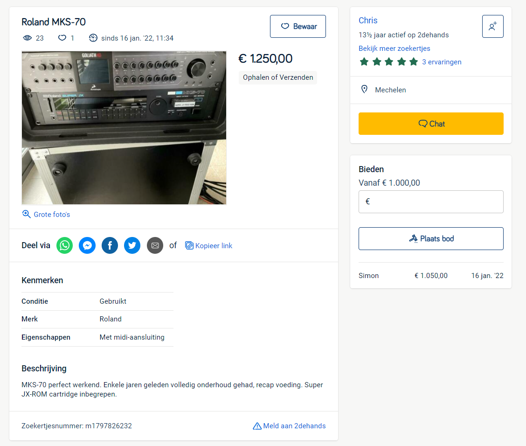Click the 13½ jaar actief op 2dehands text
Screen dimensions: 526x446
tap(403, 35)
